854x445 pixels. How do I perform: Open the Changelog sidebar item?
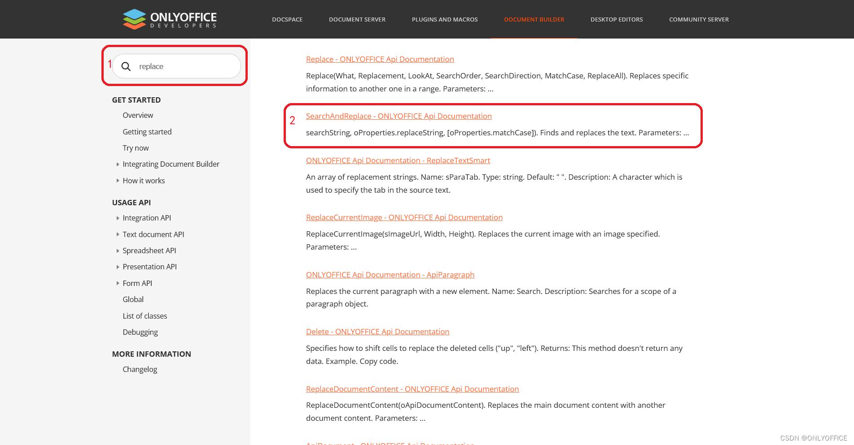point(140,369)
